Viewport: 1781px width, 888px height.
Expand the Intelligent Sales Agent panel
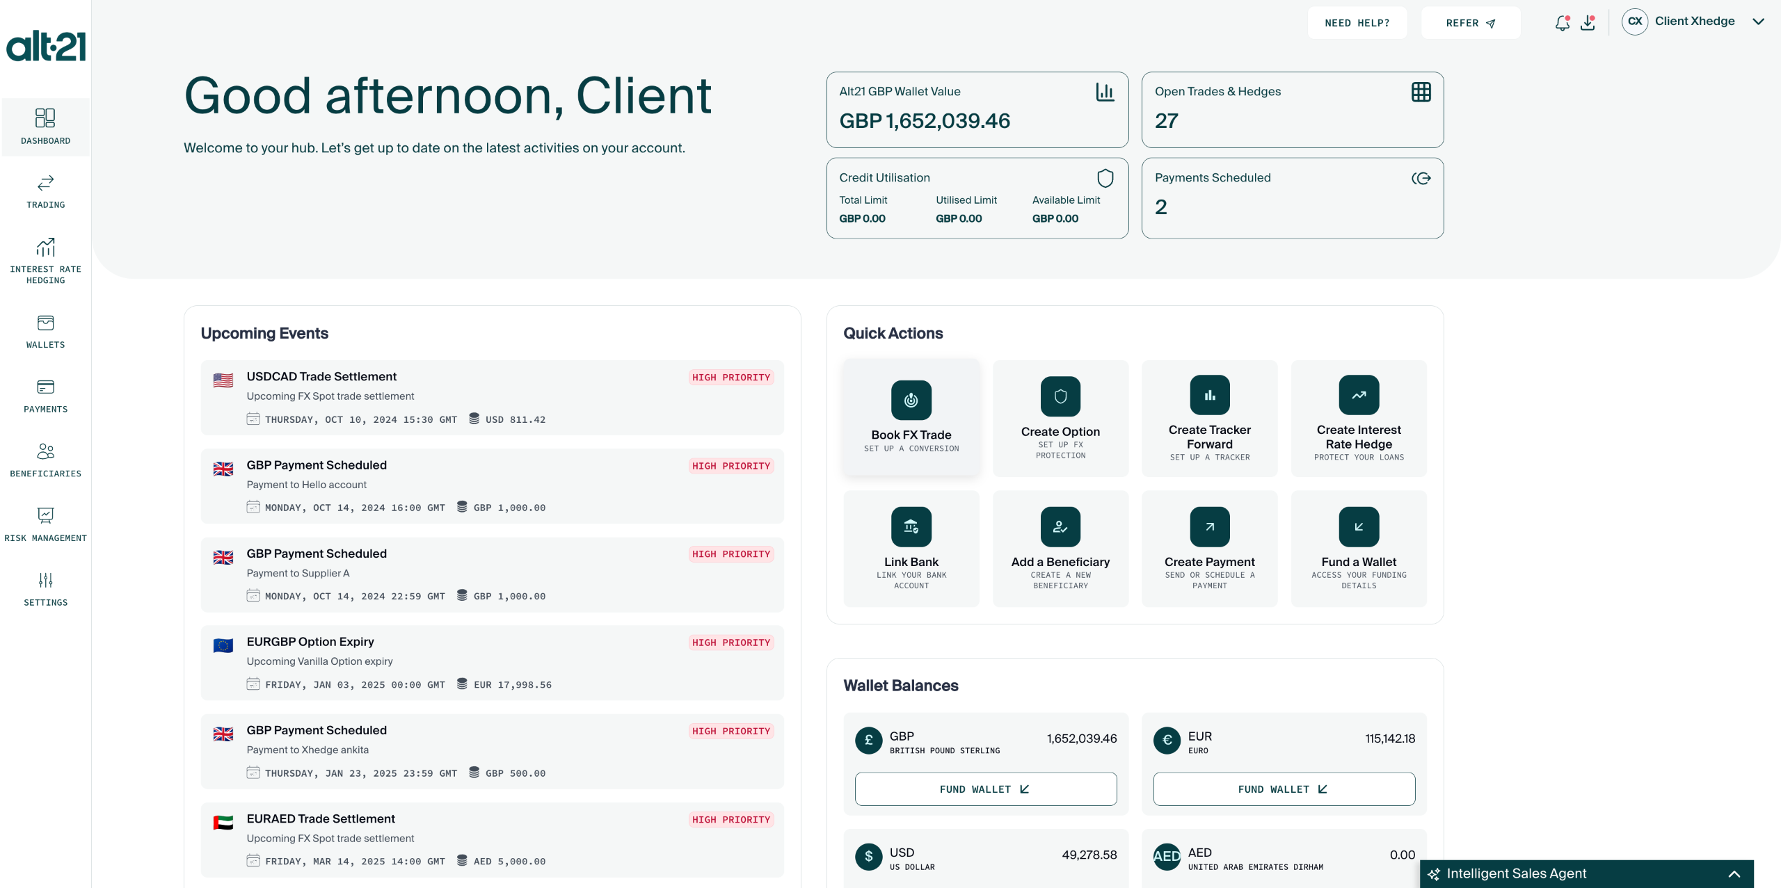(1734, 874)
